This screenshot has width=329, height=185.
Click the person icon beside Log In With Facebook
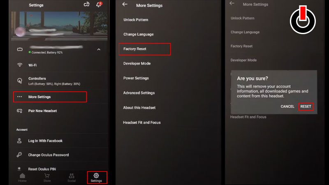[x=19, y=141]
